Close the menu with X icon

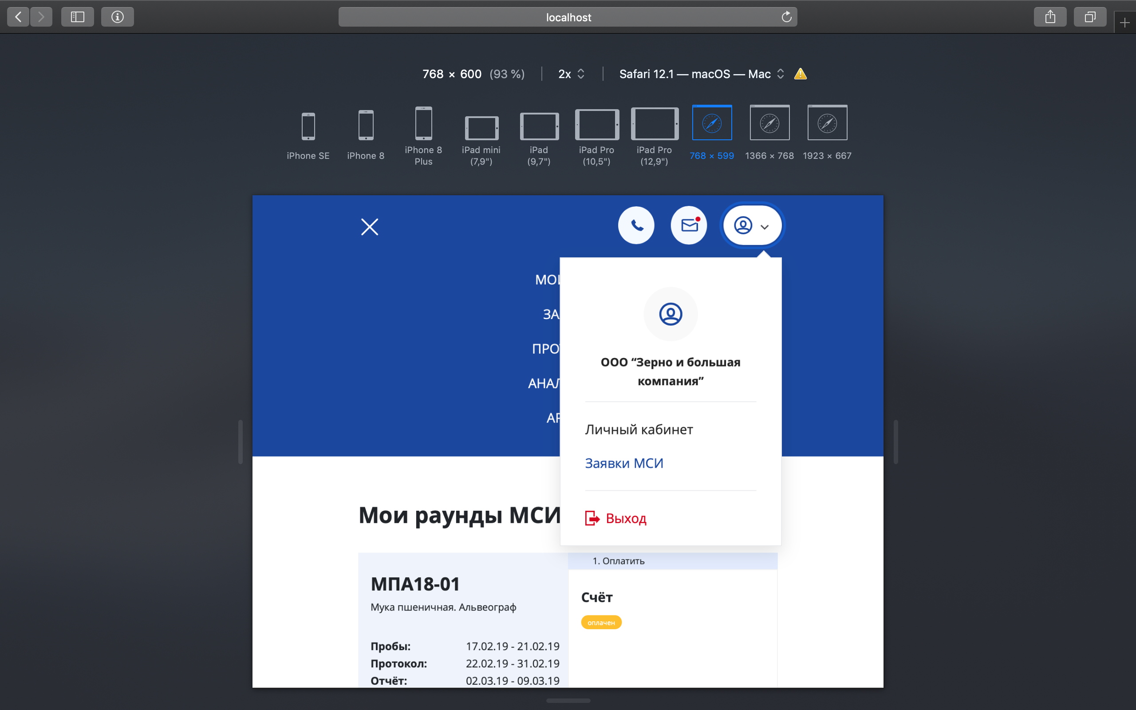coord(370,227)
